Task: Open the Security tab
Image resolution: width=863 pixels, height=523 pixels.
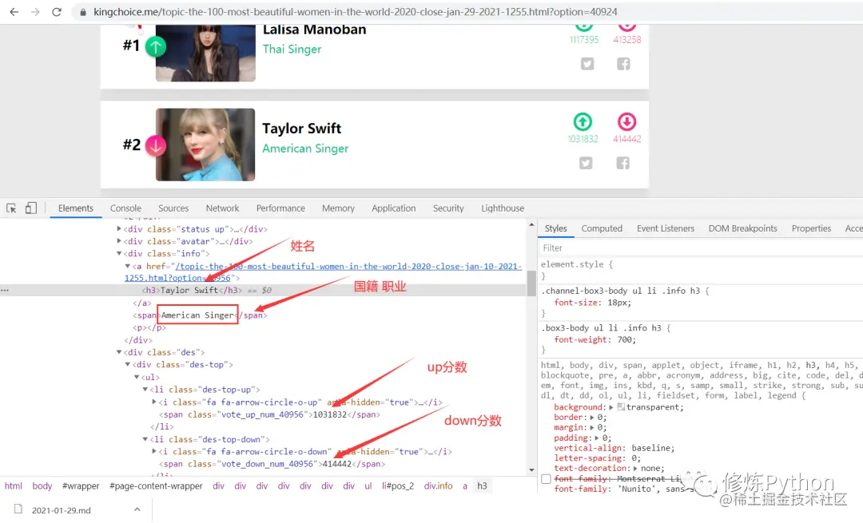Action: [448, 208]
